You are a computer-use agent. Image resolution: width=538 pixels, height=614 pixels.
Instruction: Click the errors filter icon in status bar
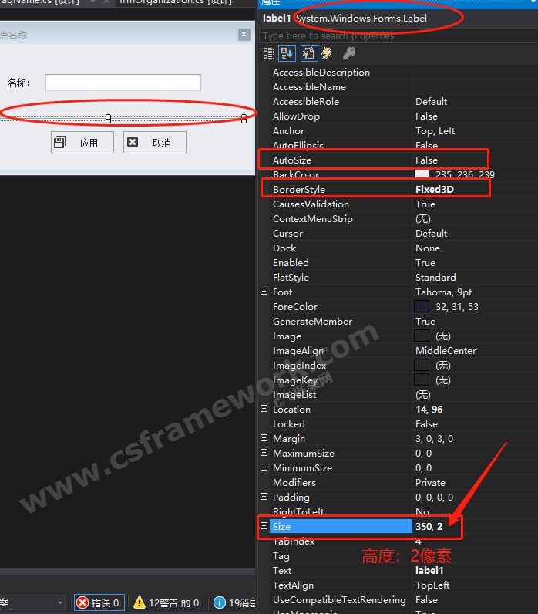tap(82, 602)
